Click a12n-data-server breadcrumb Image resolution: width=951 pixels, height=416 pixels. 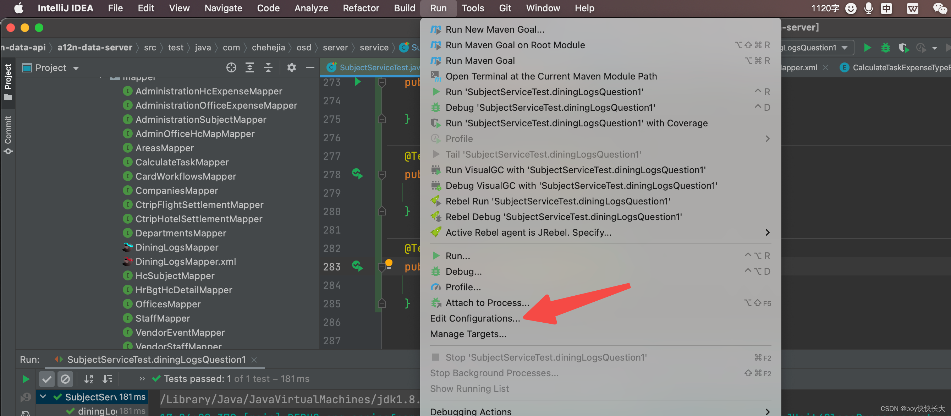tap(94, 48)
